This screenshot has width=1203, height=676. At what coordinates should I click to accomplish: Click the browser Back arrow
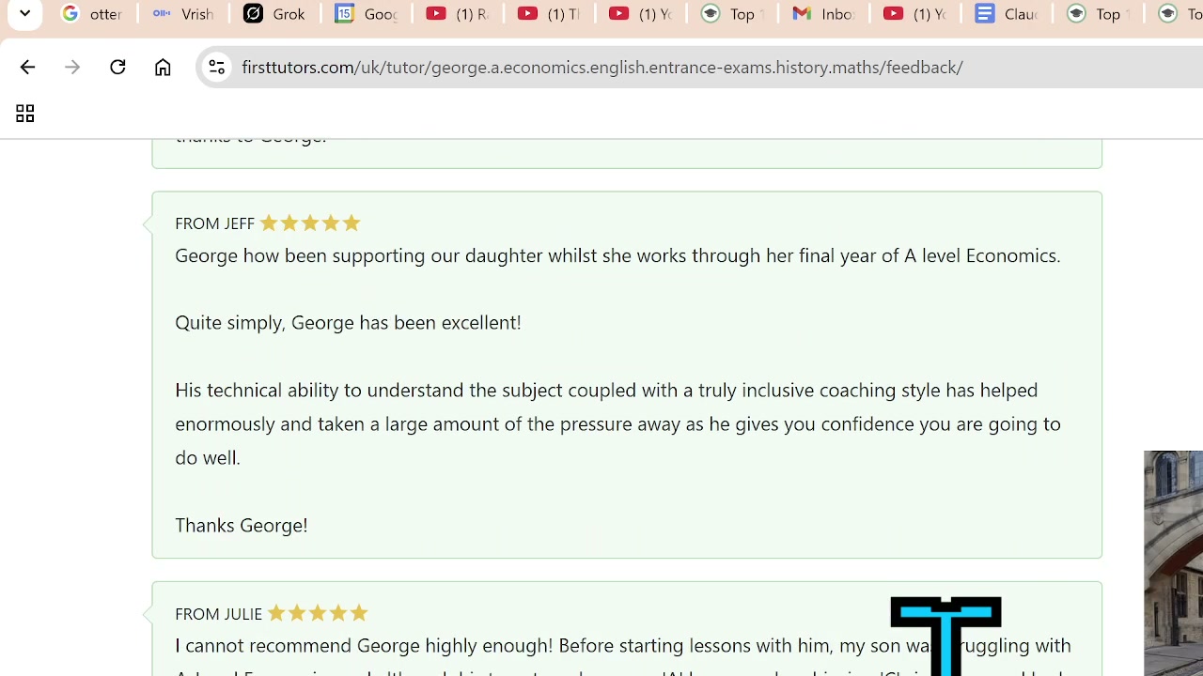click(x=27, y=67)
